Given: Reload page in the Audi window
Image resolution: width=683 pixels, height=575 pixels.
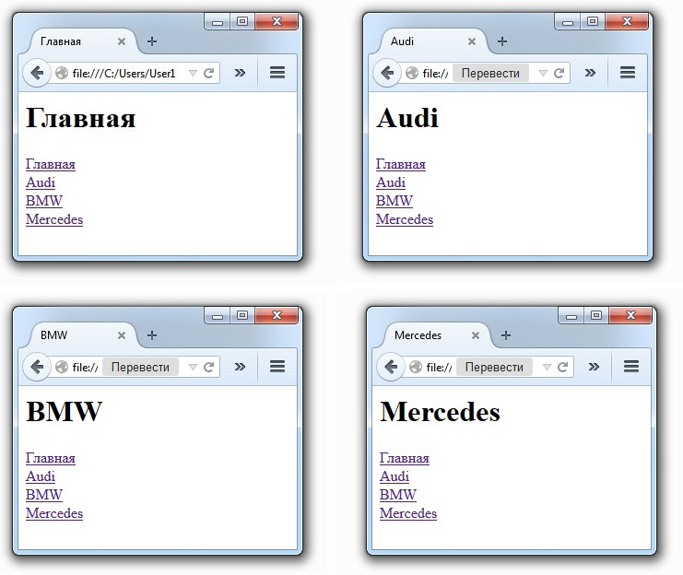Looking at the screenshot, I should pyautogui.click(x=559, y=73).
